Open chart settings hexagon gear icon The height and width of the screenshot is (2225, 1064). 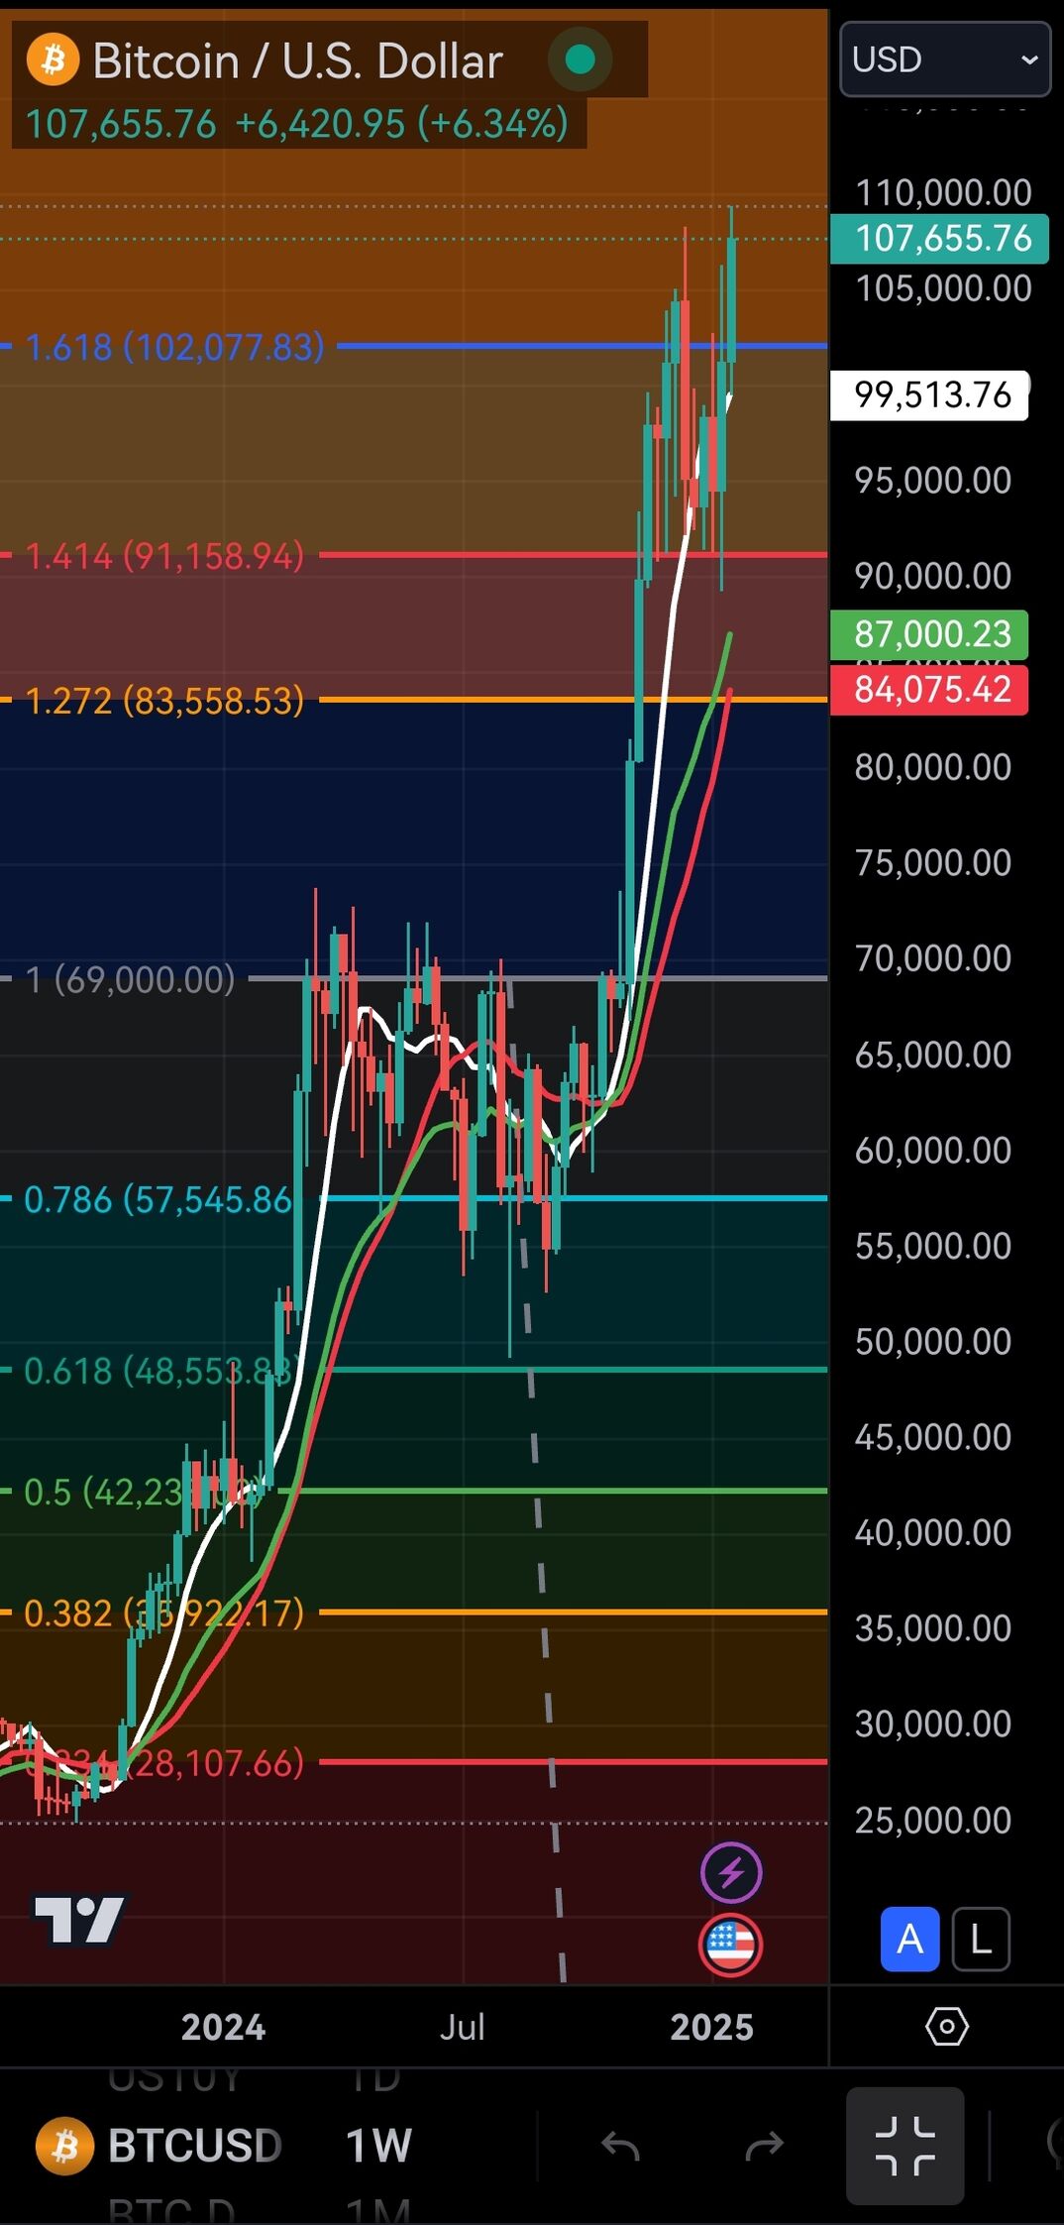coord(946,2026)
